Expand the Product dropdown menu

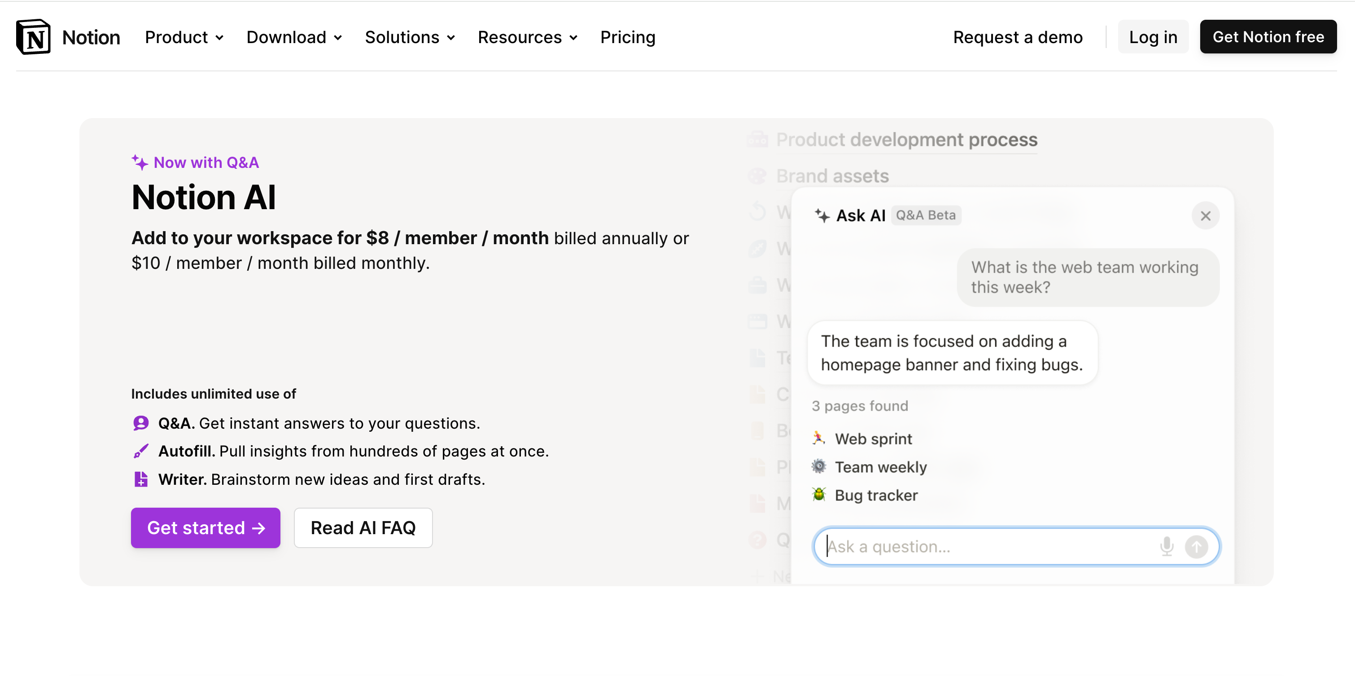coord(184,37)
